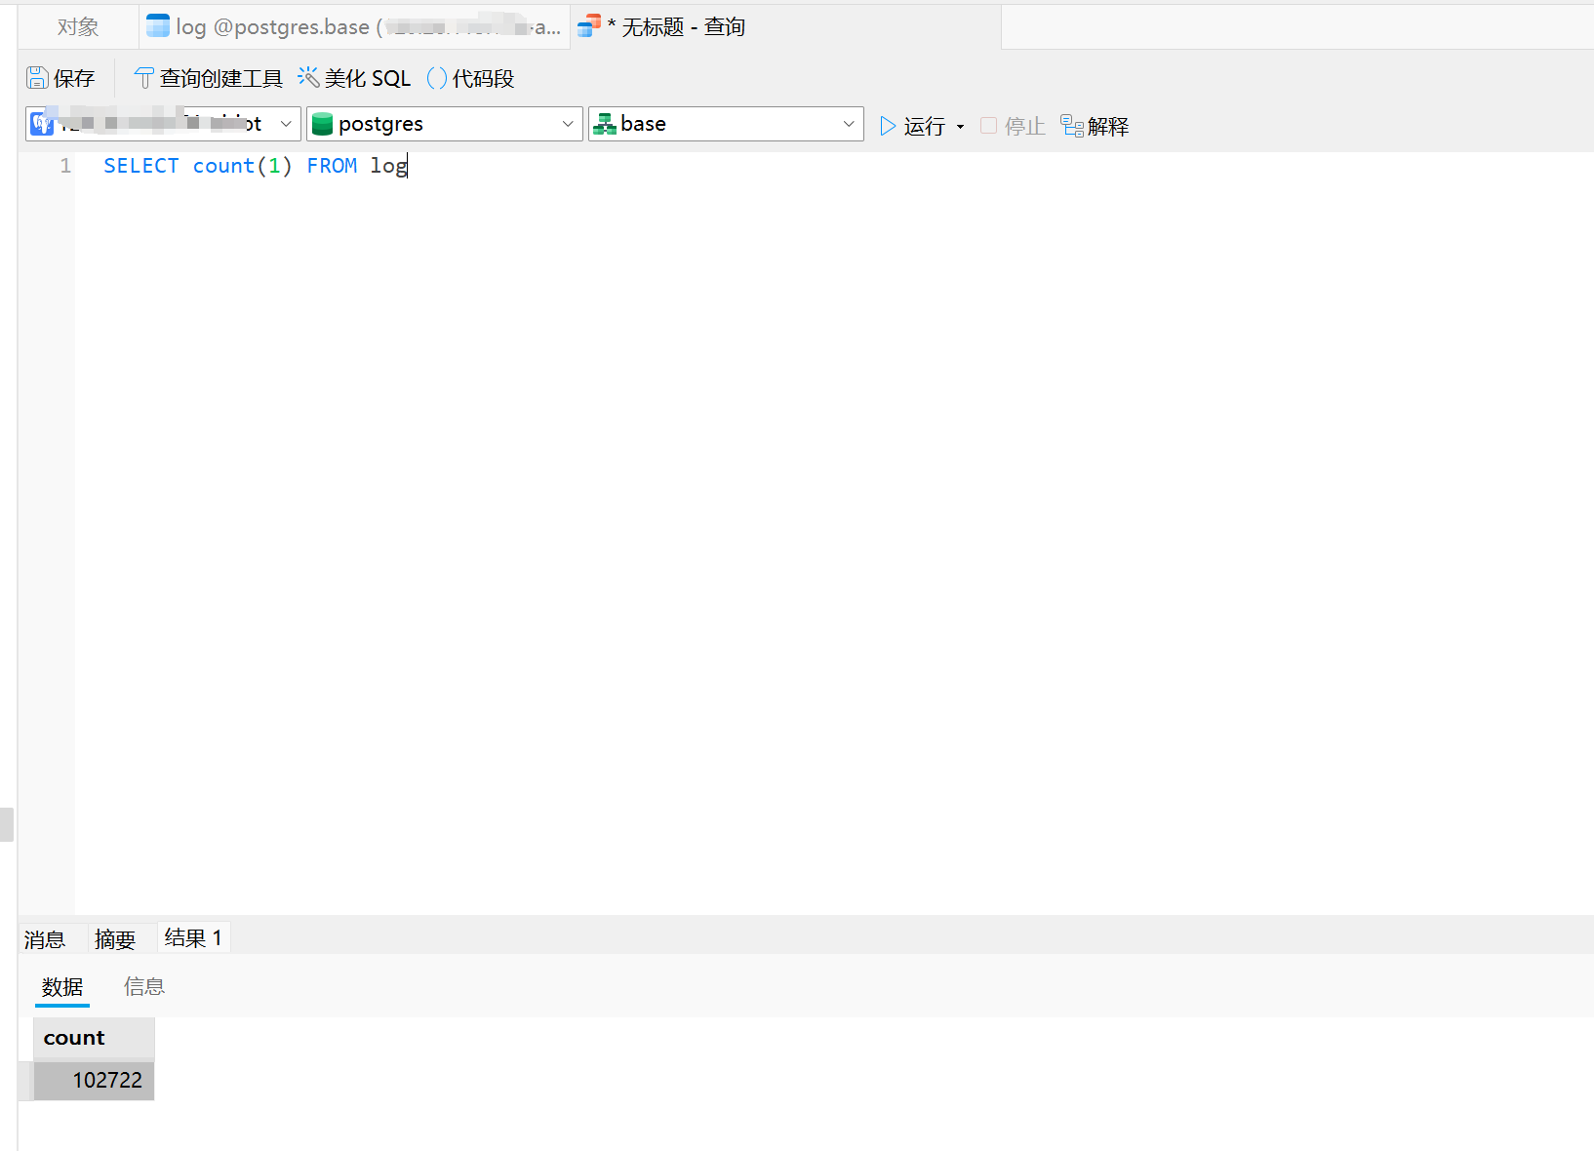Click the count column header

tap(95, 1038)
